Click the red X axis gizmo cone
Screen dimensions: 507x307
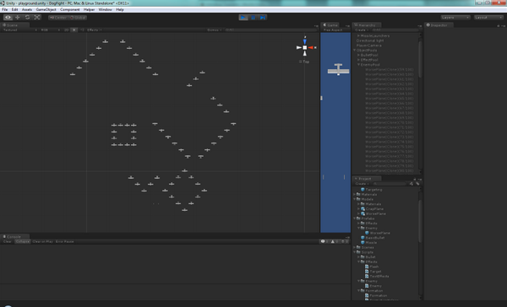point(311,47)
